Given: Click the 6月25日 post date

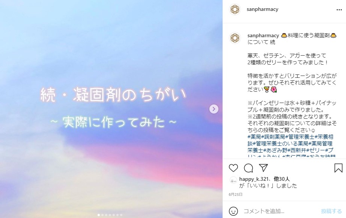Looking at the screenshot, I should pyautogui.click(x=236, y=194).
